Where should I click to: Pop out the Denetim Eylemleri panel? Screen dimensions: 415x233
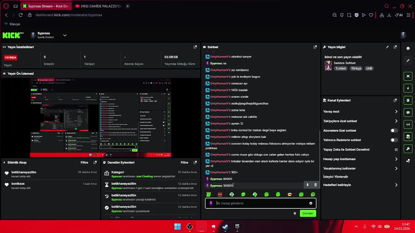click(195, 162)
